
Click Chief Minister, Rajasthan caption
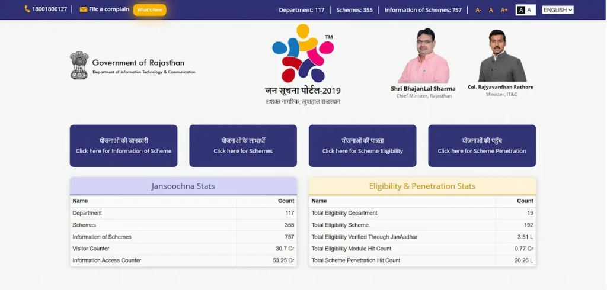(423, 96)
